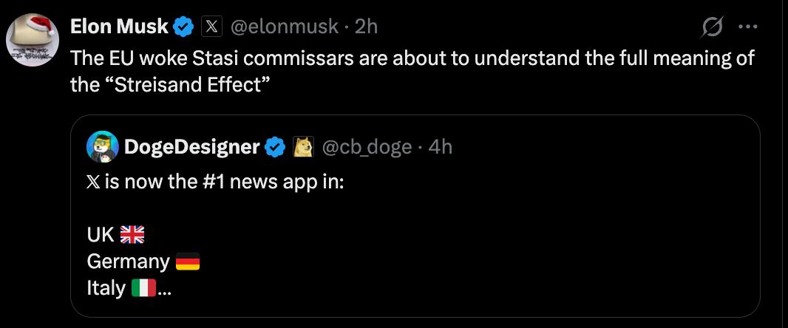Click the Doge affiliation badge
The image size is (788, 328).
[303, 148]
